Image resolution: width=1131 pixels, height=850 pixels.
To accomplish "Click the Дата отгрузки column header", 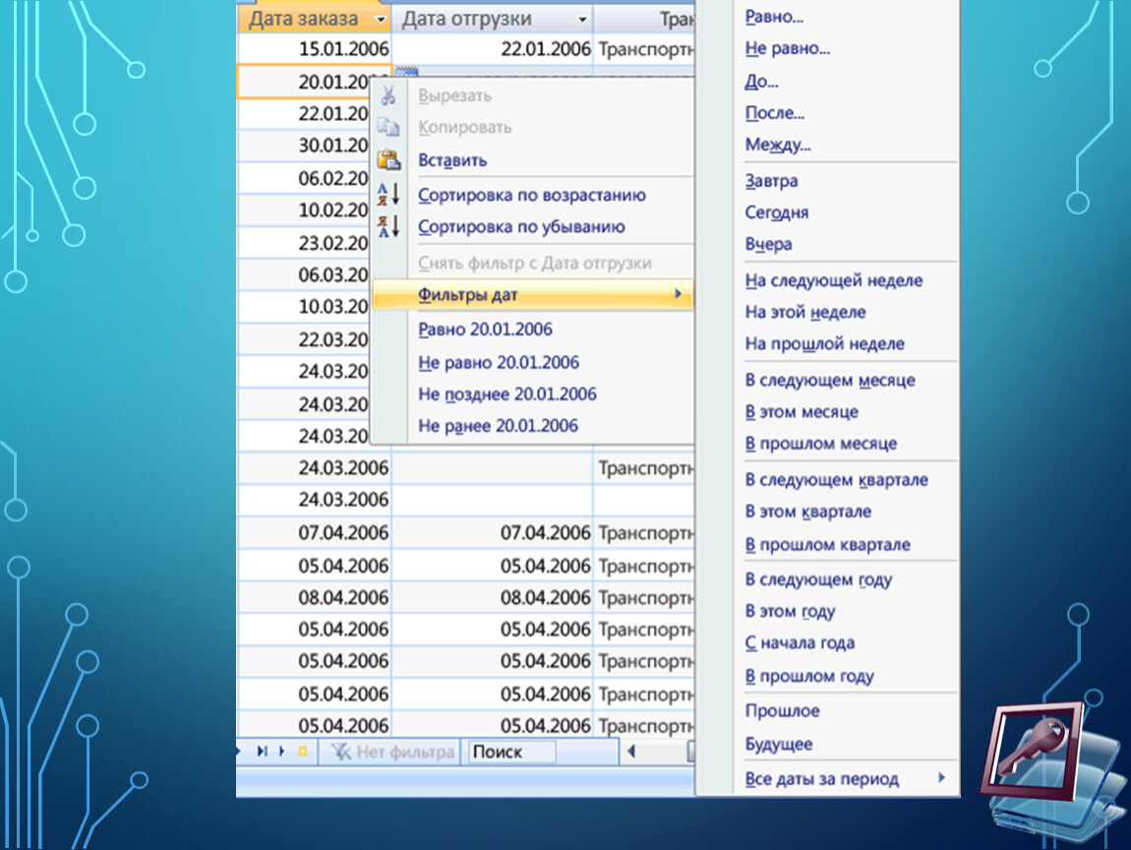I will coord(492,19).
